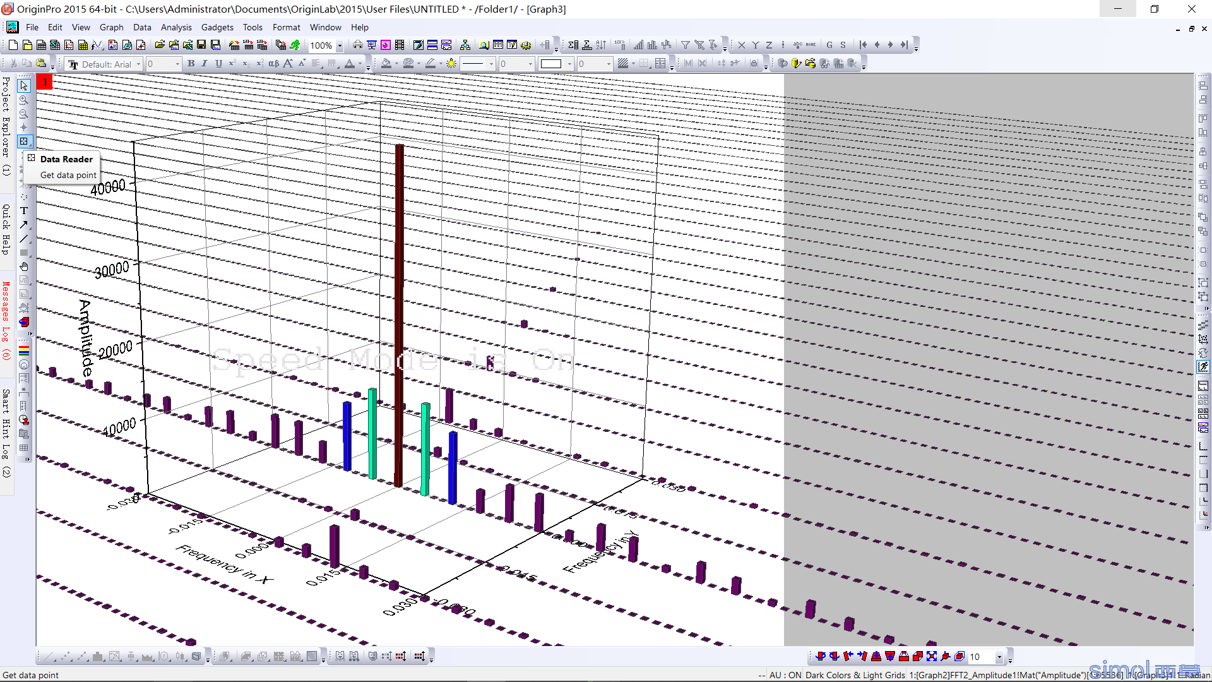Select the Arrow drawing tool
The image size is (1212, 682).
tap(24, 225)
